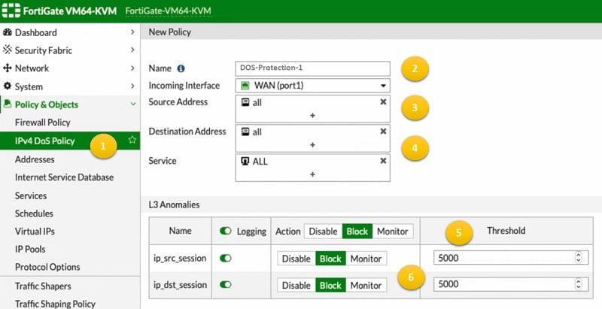Open Services menu item
This screenshot has width=602, height=309.
pos(31,195)
